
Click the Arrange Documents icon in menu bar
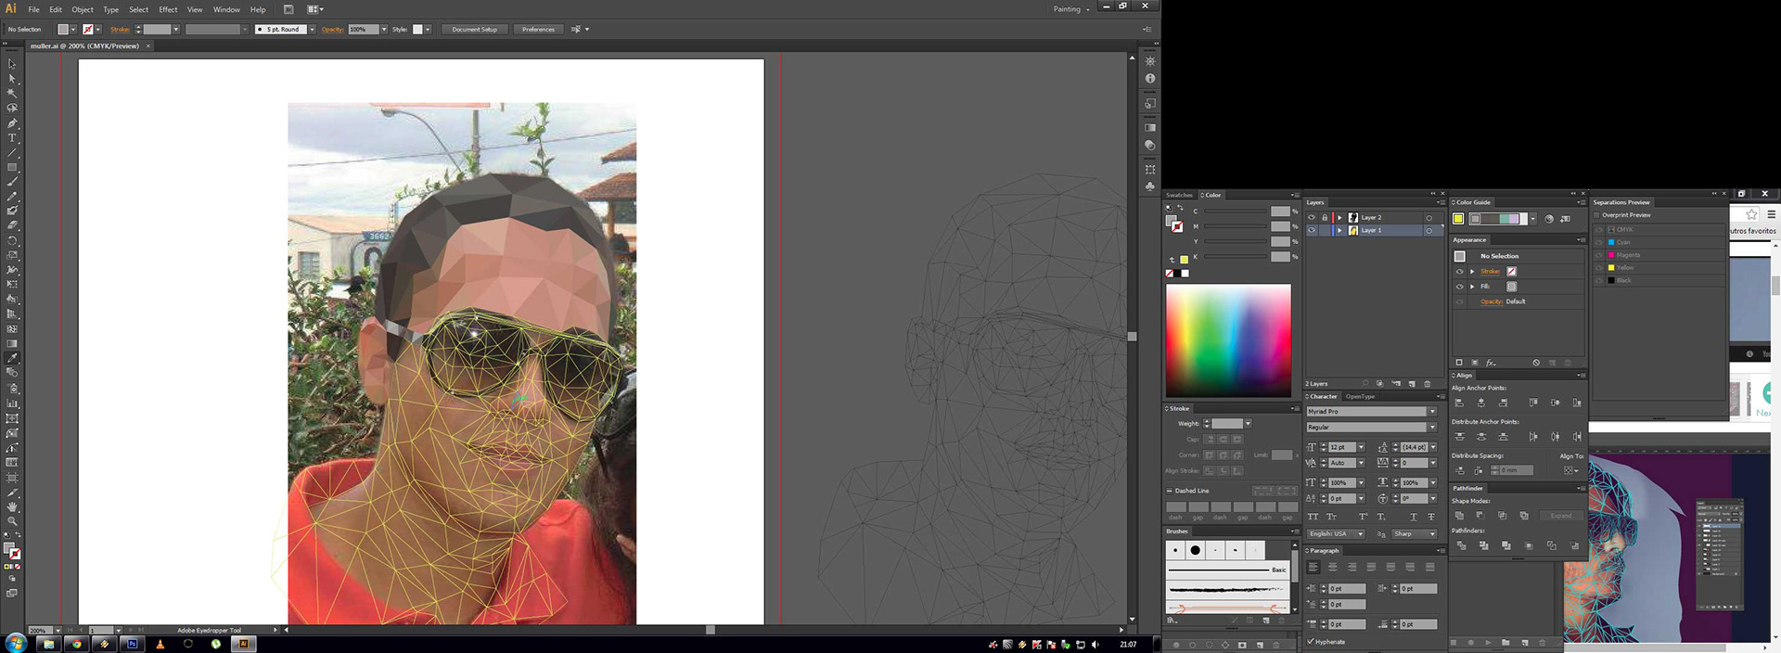tap(314, 9)
